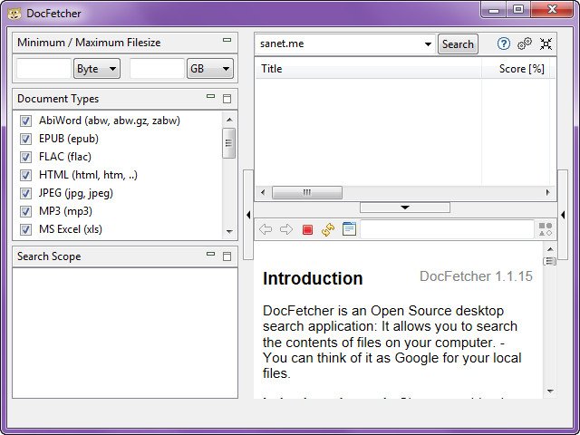
Task: Disable MP3 file type
Action: click(25, 211)
